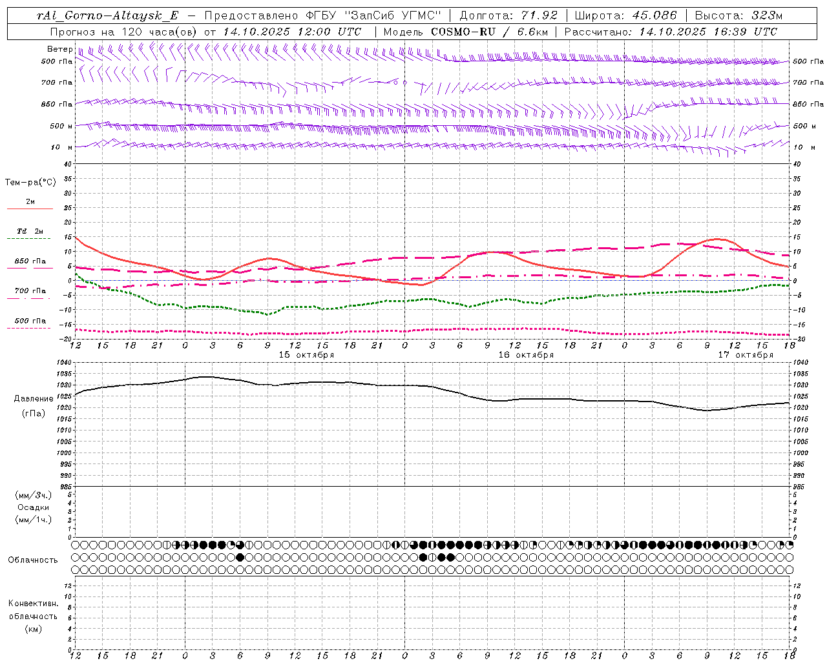Select the 15 октября date label
This screenshot has width=827, height=661.
306,355
